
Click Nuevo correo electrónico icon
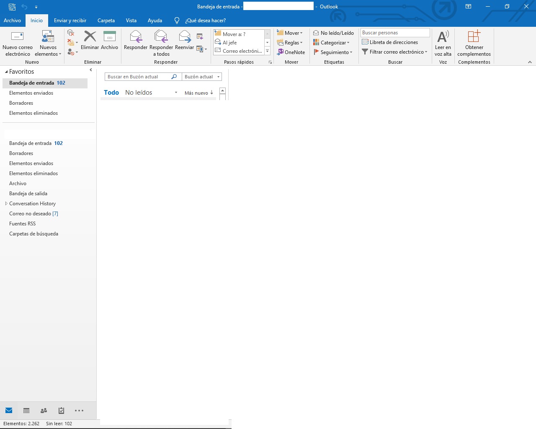pyautogui.click(x=17, y=36)
